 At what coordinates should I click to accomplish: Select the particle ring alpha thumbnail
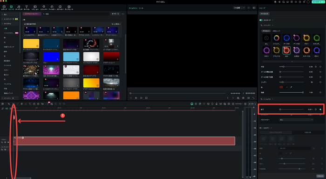pos(91,43)
